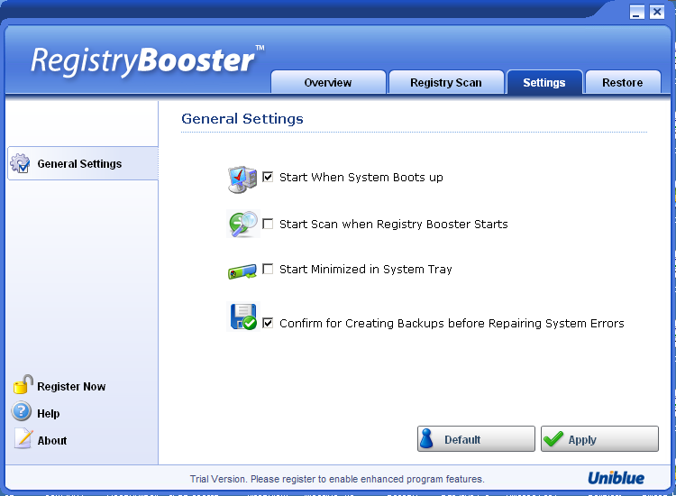The image size is (676, 496).
Task: Close the RegistryBooster window
Action: [657, 12]
